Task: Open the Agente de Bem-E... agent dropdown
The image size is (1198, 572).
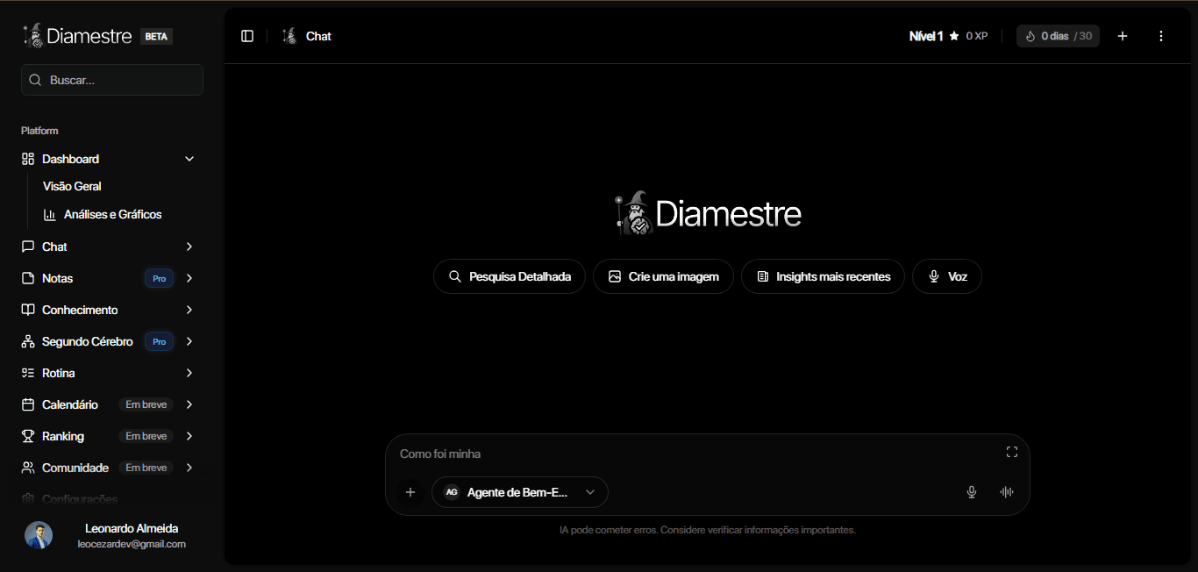Action: [519, 492]
